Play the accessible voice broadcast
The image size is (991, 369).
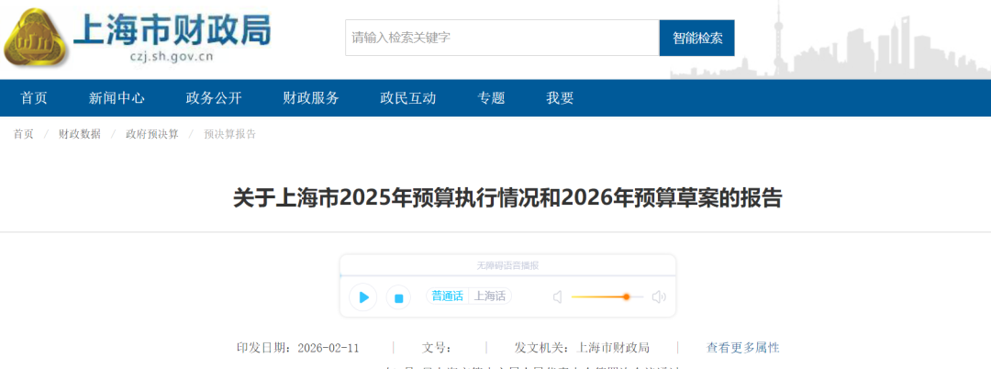point(363,297)
